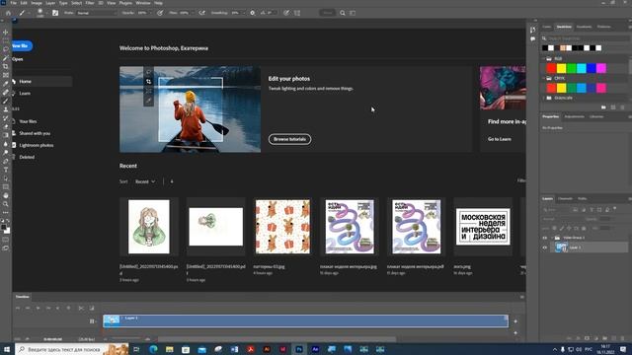Image resolution: width=632 pixels, height=355 pixels.
Task: Open the brush Mode dropdown
Action: (97, 13)
